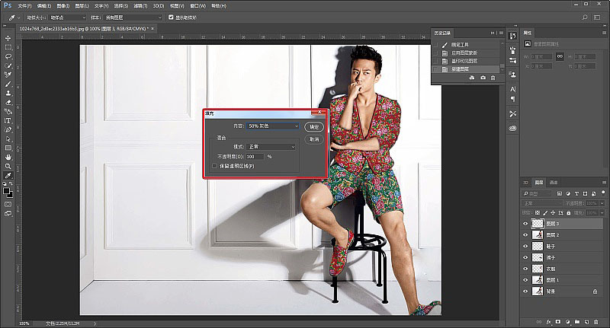Select the Eyedropper tool in left toolbar
Viewport: 610px width, 328px height.
pos(8,176)
